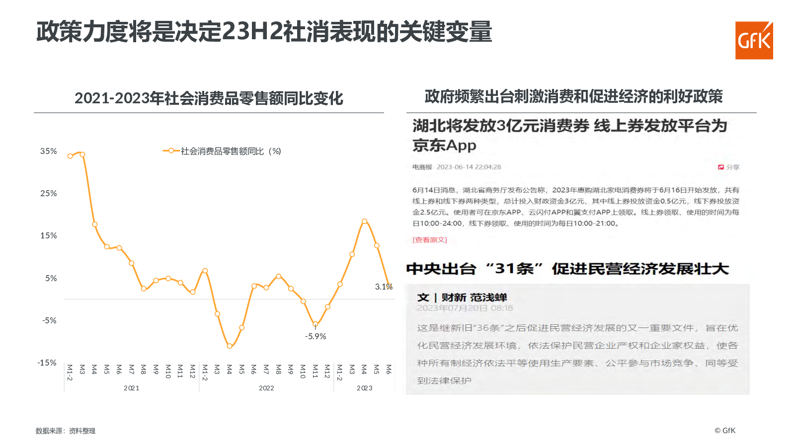Click the 2022 year label on the x-axis
Image resolution: width=795 pixels, height=447 pixels.
pyautogui.click(x=266, y=388)
